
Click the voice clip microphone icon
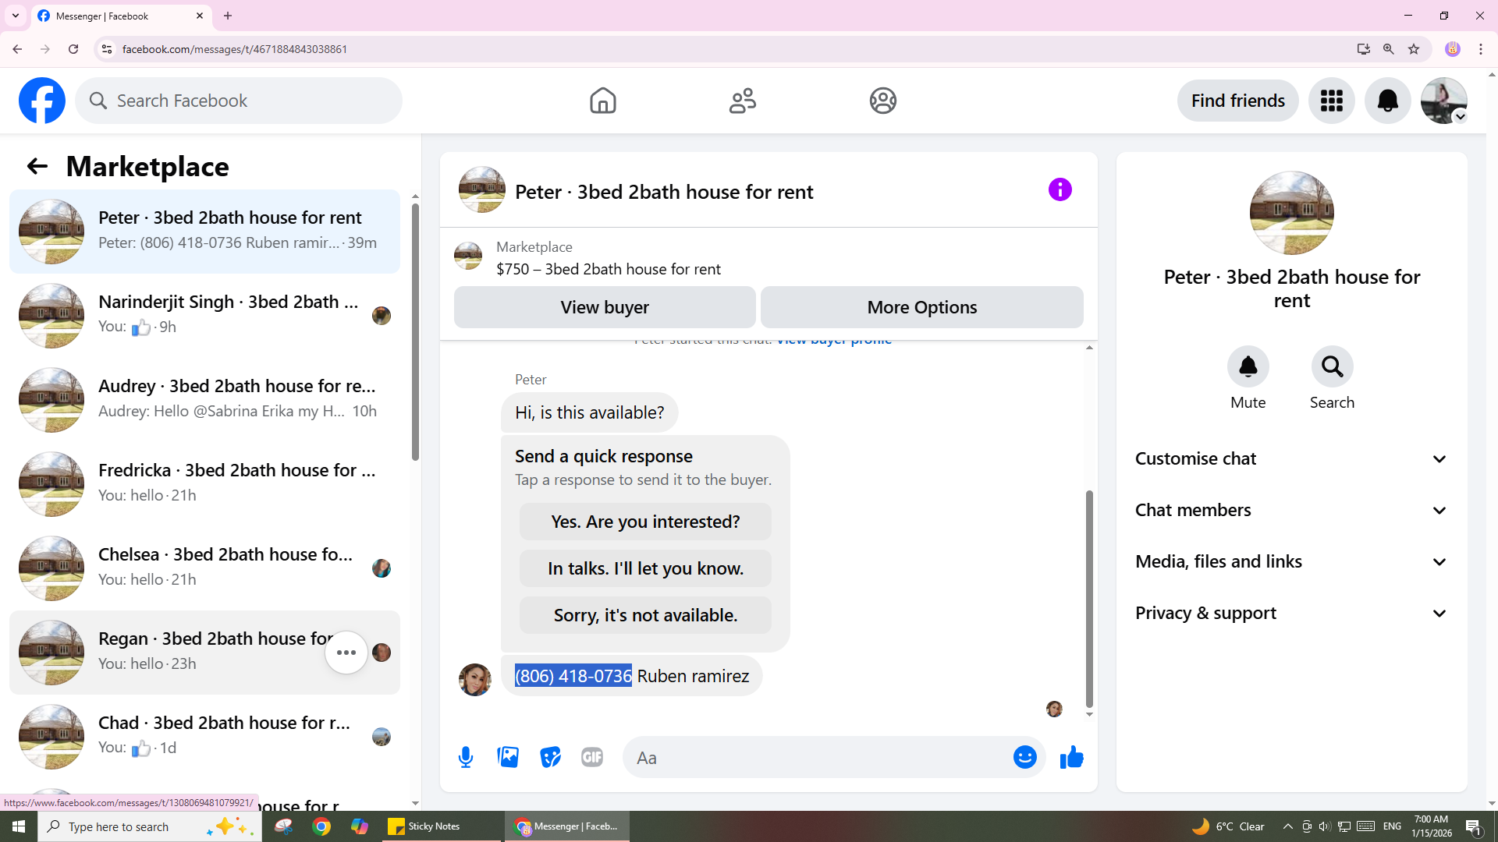(x=466, y=757)
